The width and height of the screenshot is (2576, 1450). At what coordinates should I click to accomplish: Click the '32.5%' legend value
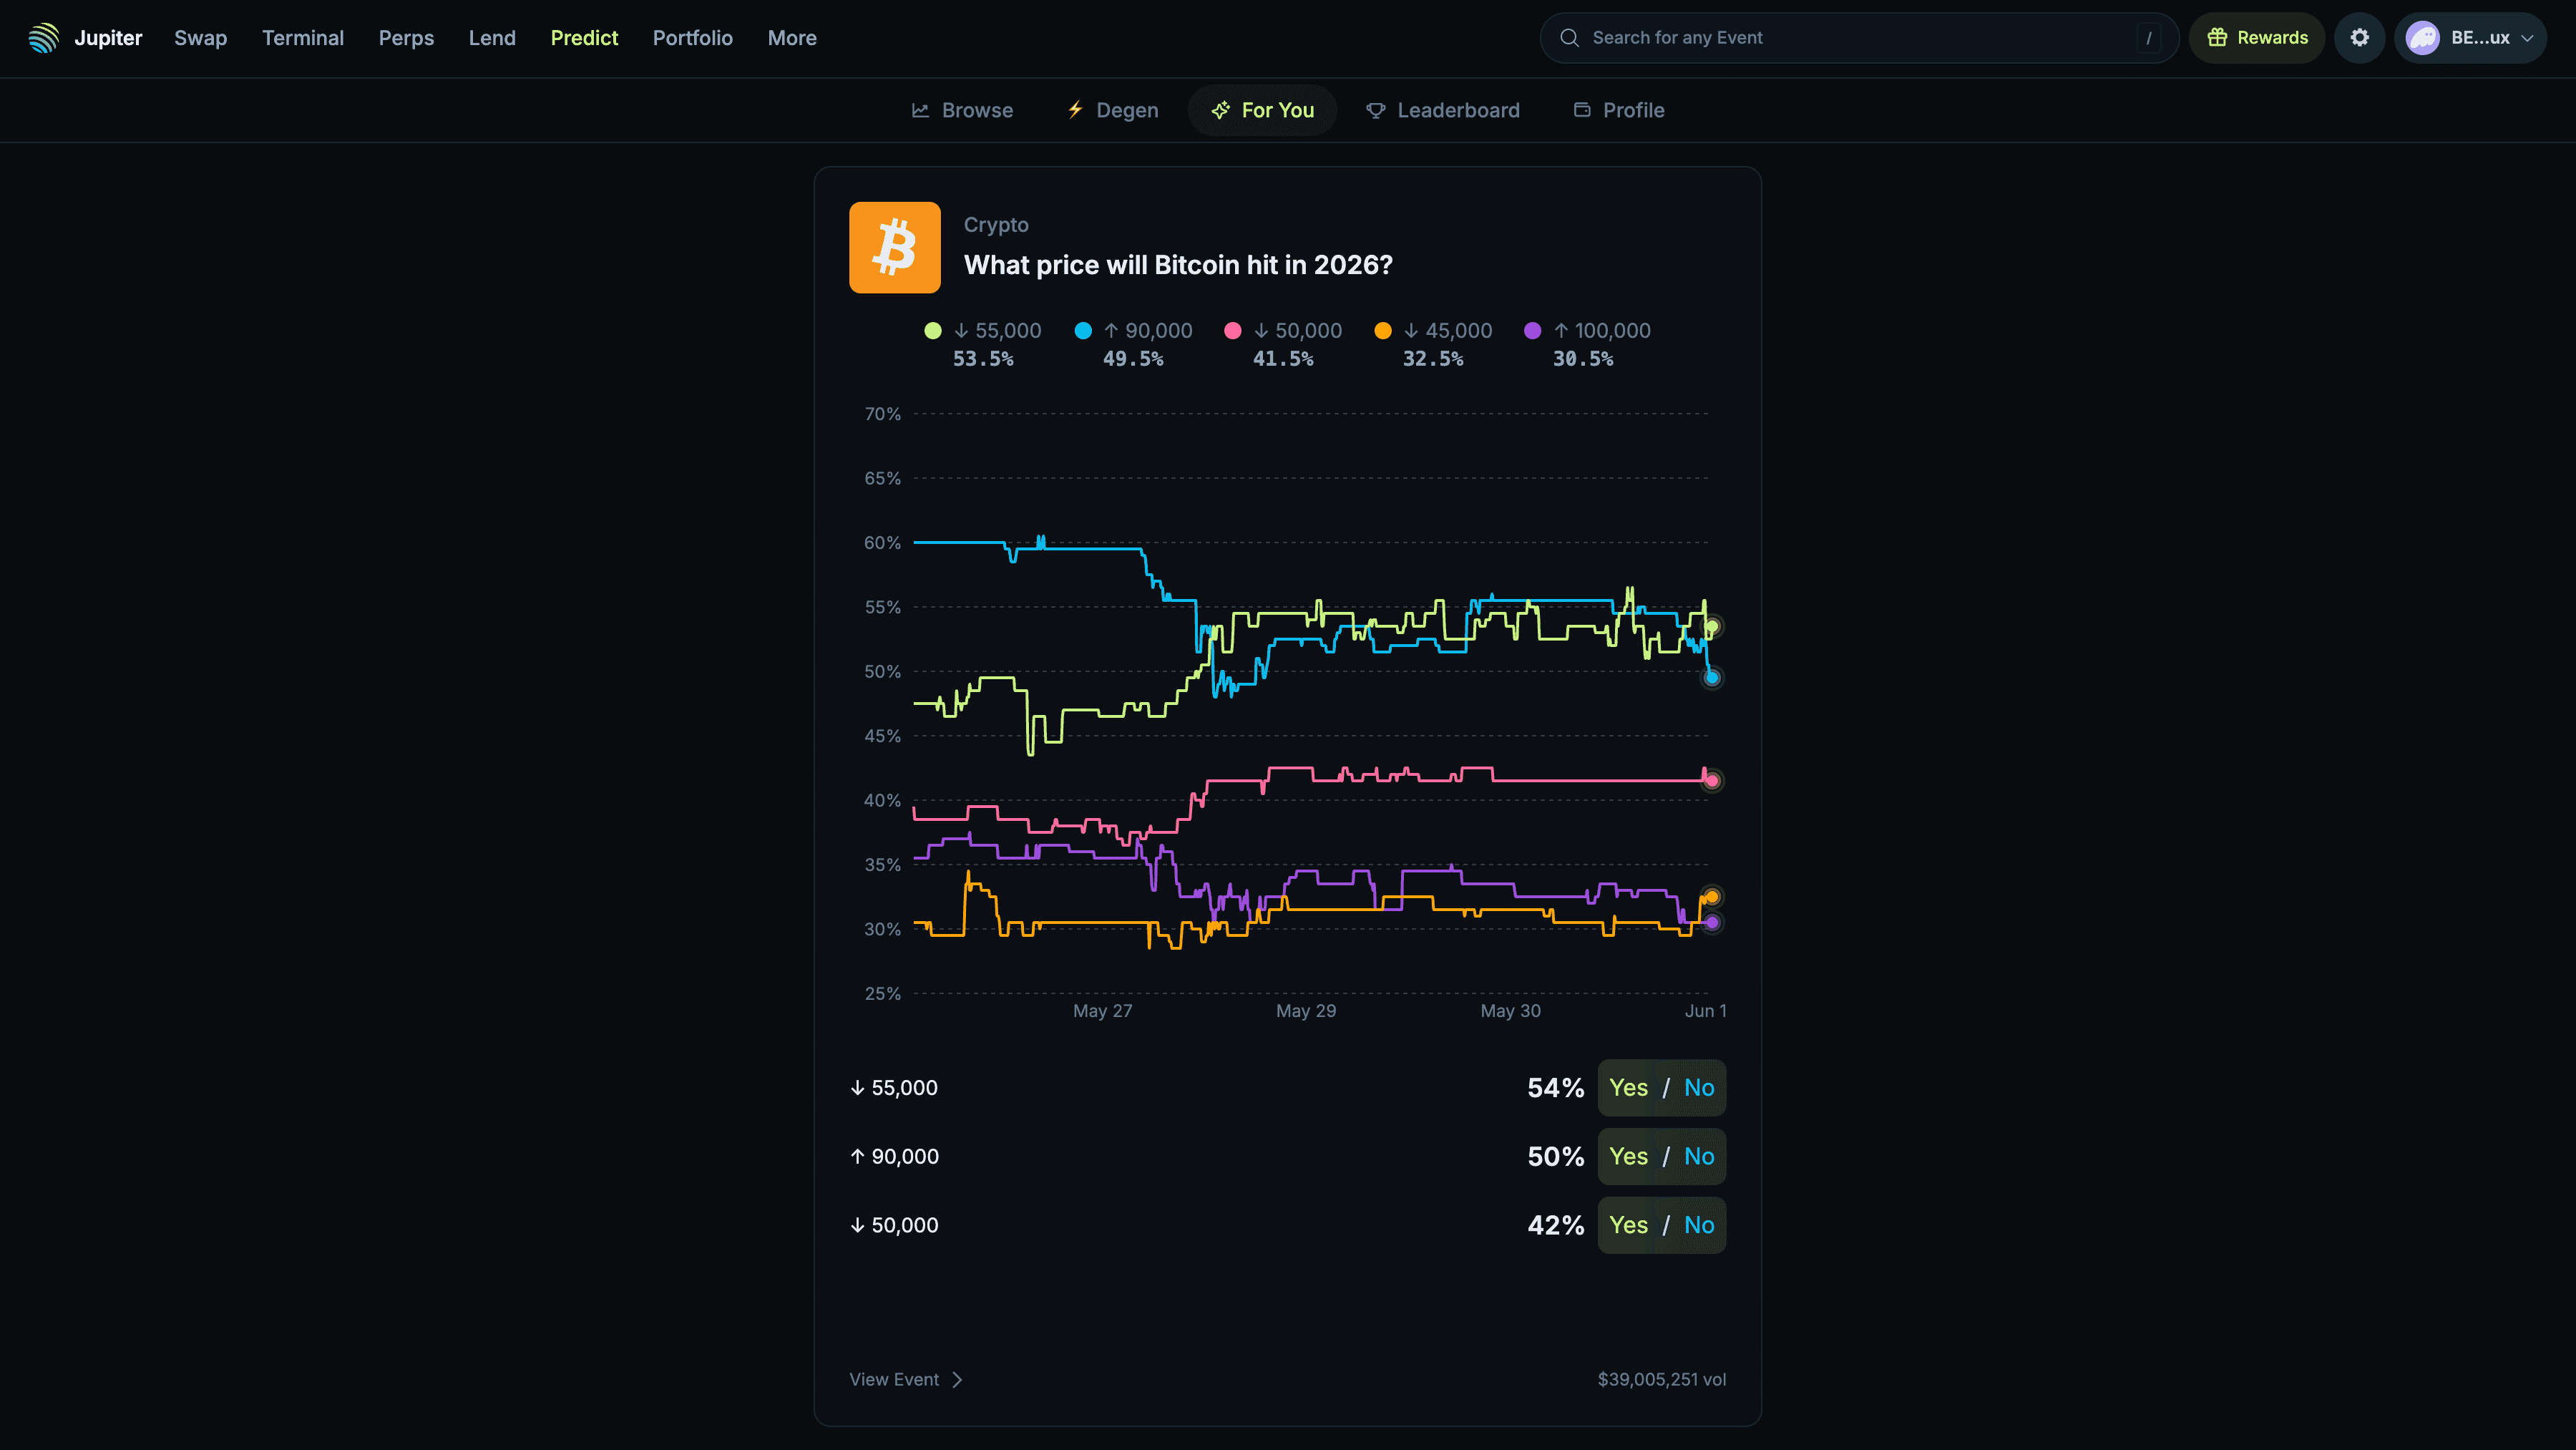tap(1433, 359)
